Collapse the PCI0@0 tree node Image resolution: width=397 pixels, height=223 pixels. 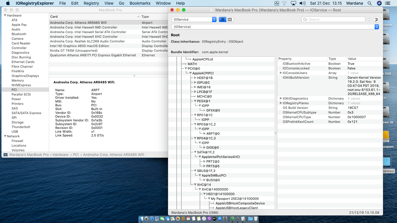point(186,69)
